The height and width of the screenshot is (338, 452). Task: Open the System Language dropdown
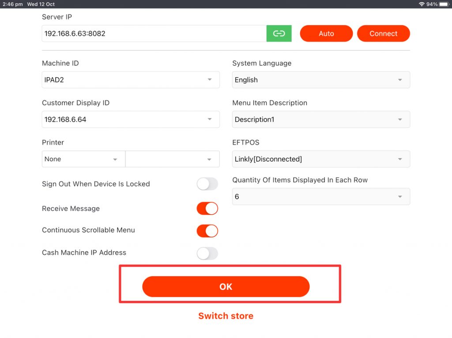(x=321, y=80)
